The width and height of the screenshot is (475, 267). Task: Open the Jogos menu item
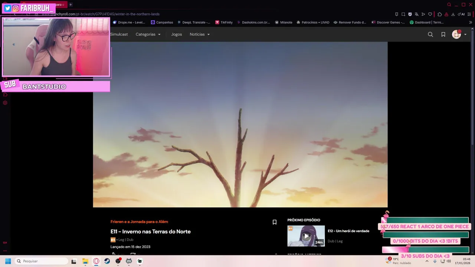click(x=177, y=34)
